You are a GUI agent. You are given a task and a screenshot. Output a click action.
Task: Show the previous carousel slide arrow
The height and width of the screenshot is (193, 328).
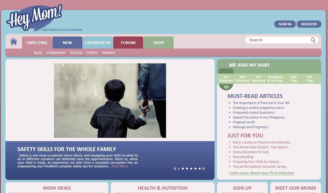175,169
